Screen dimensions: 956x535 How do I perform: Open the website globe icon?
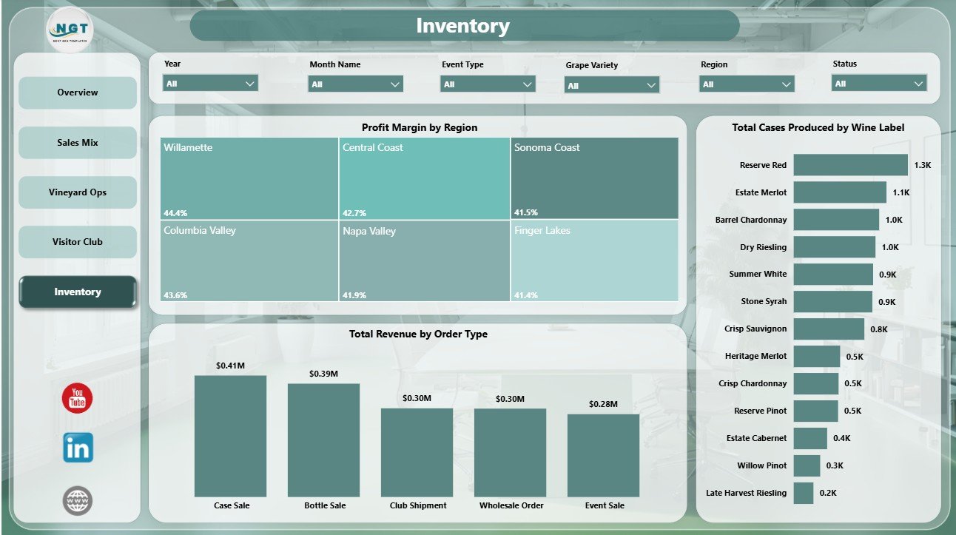tap(78, 501)
